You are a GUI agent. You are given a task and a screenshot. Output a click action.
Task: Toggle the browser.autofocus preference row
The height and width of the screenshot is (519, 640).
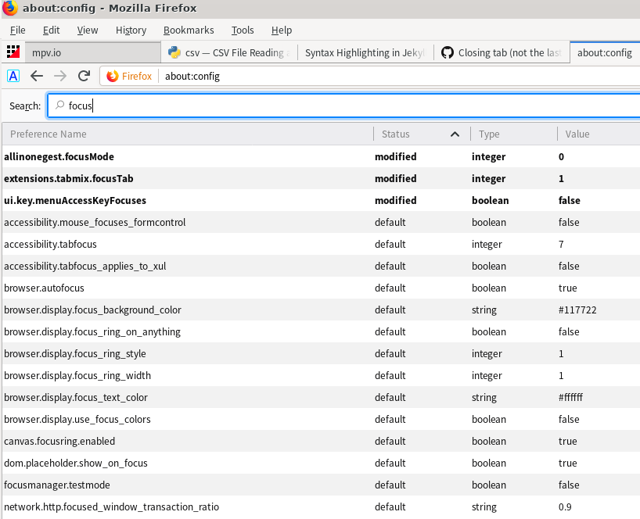point(321,288)
